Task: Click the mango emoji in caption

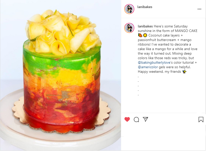Action: (140, 35)
